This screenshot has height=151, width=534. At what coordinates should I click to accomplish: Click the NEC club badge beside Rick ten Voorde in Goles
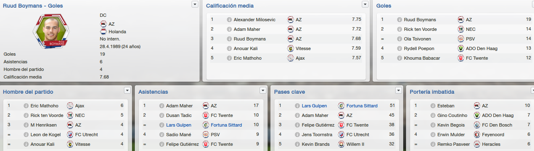461,29
